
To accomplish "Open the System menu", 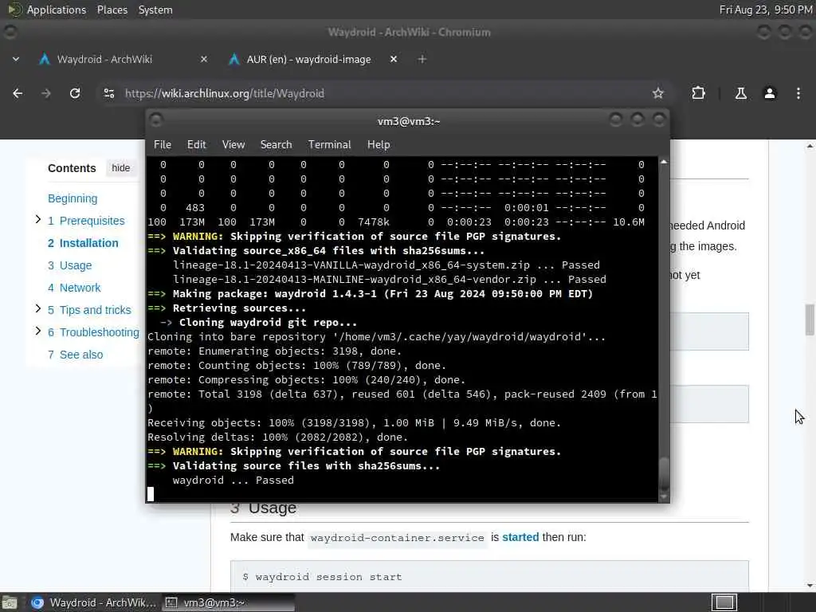I will tap(155, 10).
